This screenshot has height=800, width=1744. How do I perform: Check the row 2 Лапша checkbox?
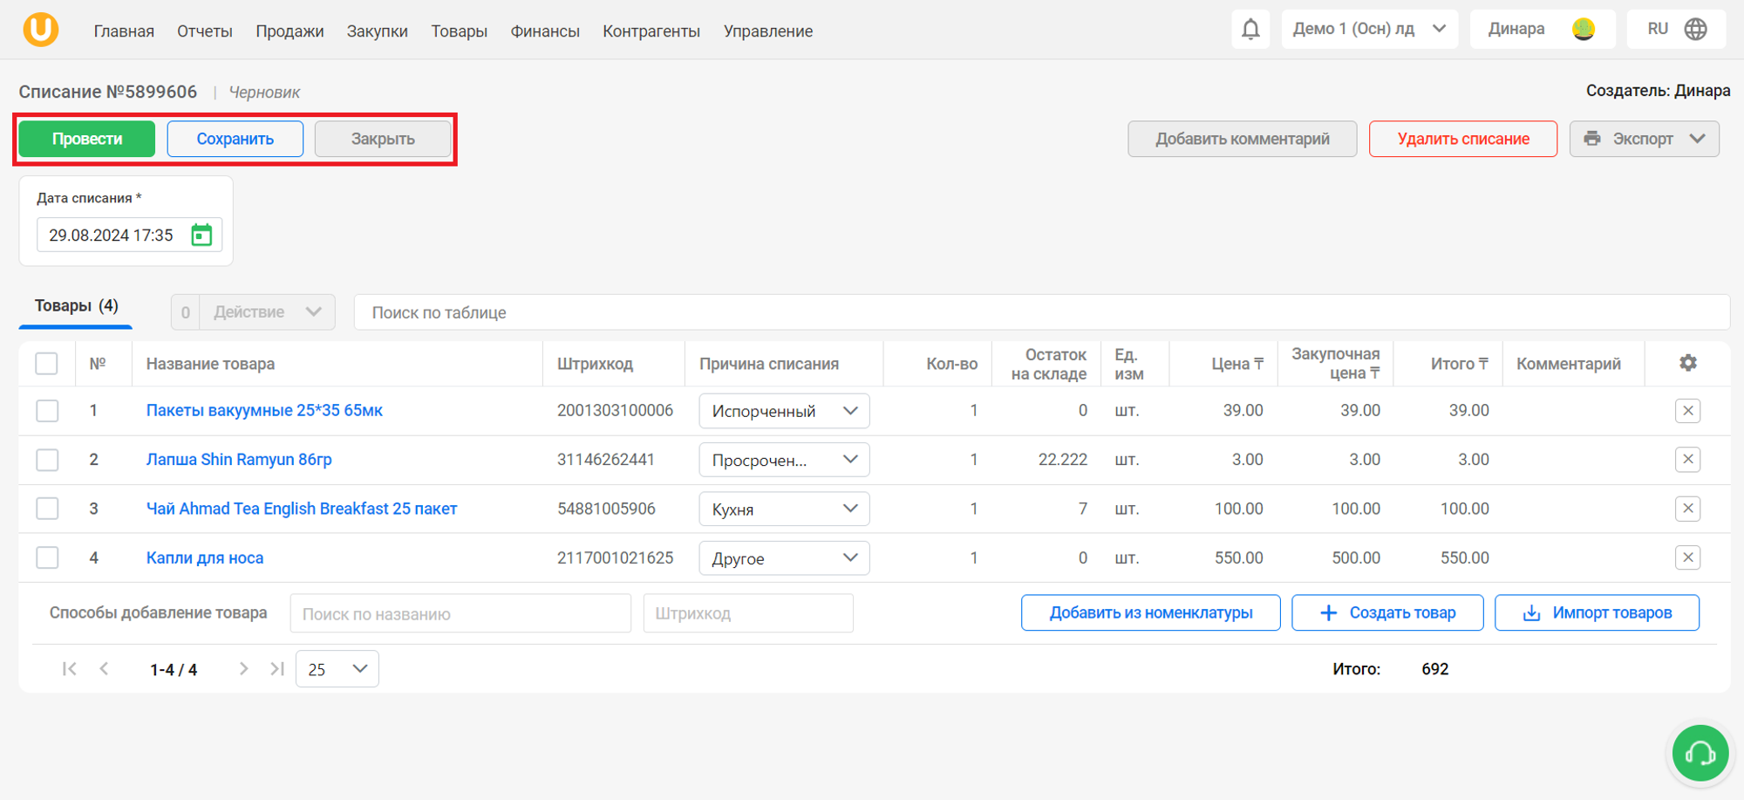point(47,460)
